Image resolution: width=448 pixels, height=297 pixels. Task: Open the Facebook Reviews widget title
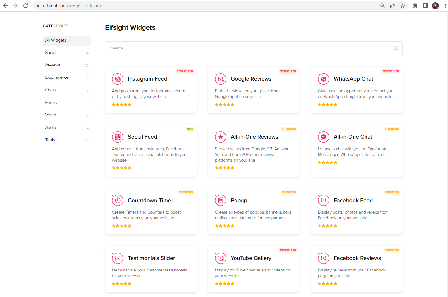357,258
